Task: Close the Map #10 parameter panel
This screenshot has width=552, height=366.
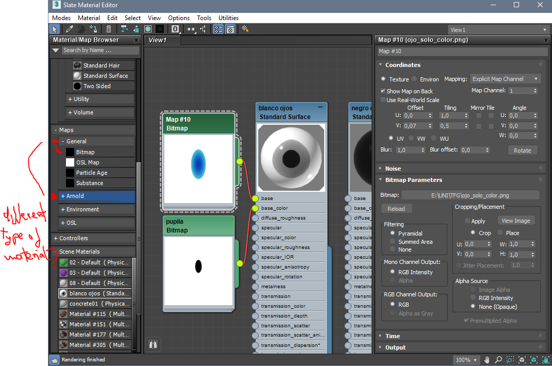Action: [x=546, y=40]
